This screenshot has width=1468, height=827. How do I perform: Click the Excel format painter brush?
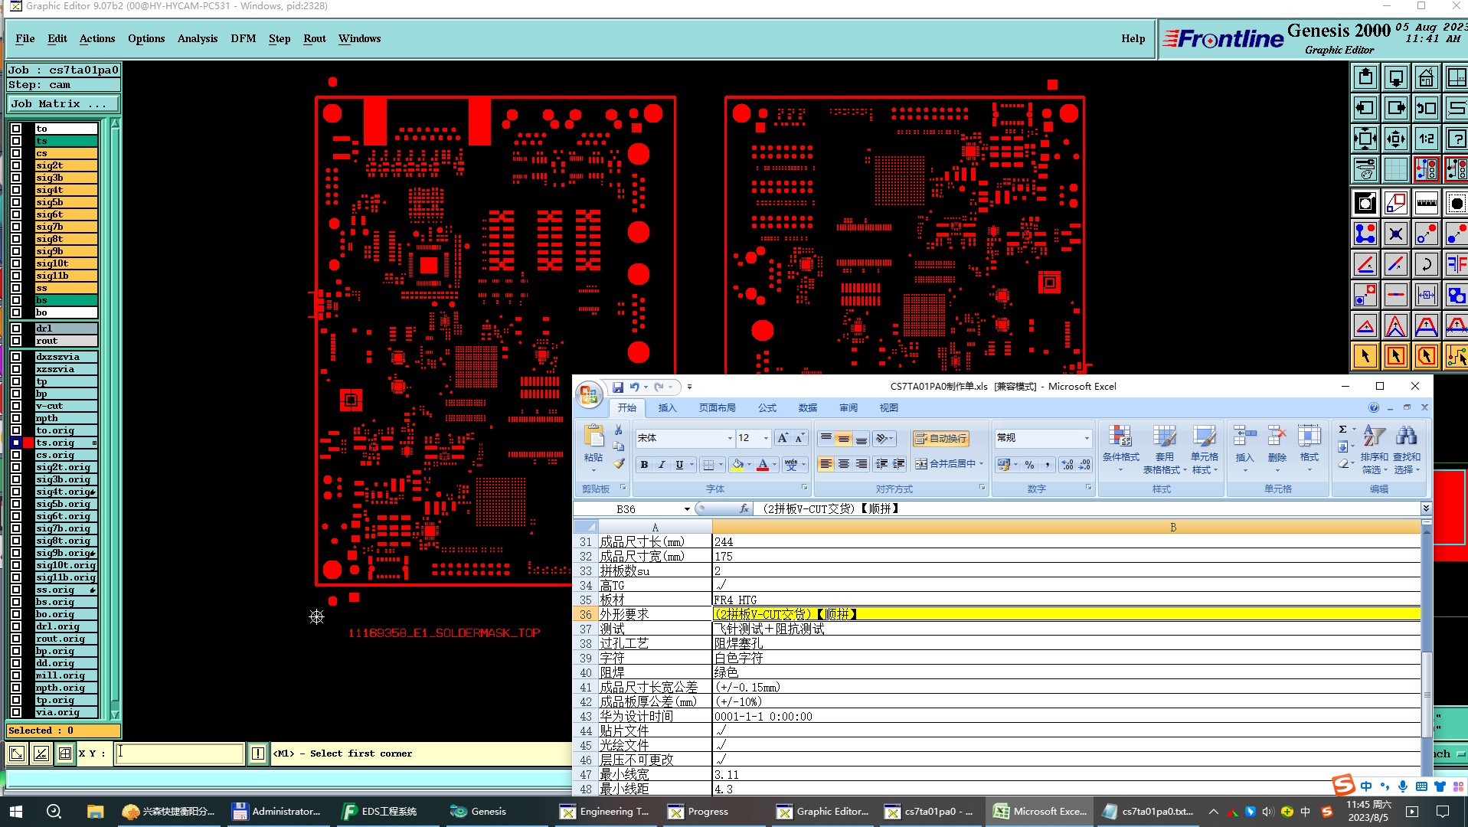[619, 464]
